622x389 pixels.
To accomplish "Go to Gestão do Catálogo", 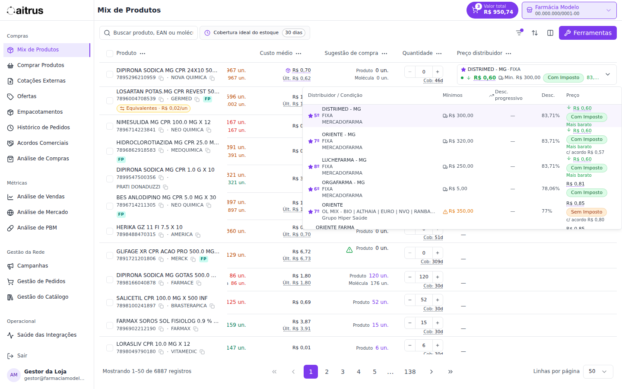I will 47,297.
